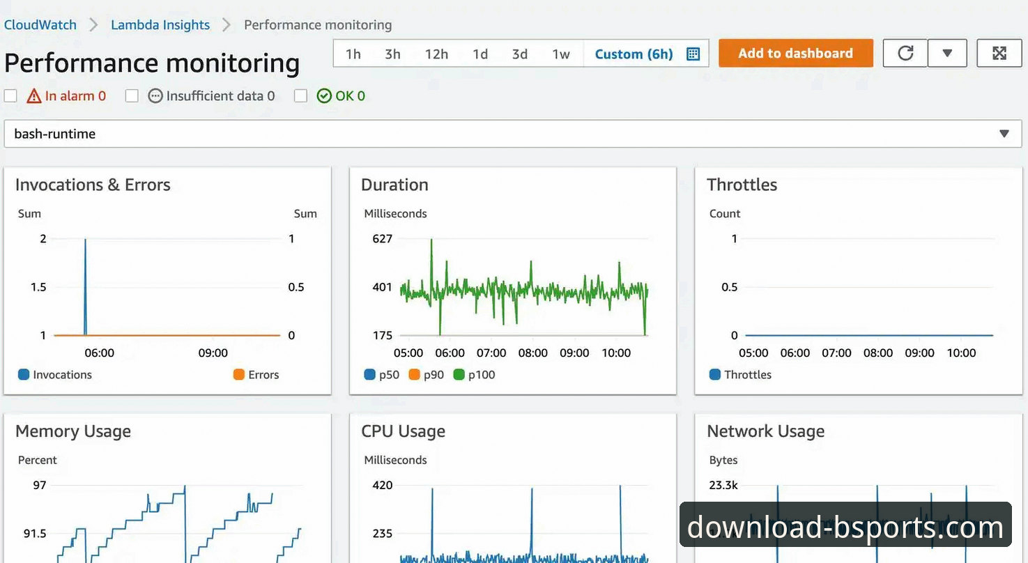The height and width of the screenshot is (563, 1028).
Task: Select Custom (6h) time range
Action: point(634,54)
